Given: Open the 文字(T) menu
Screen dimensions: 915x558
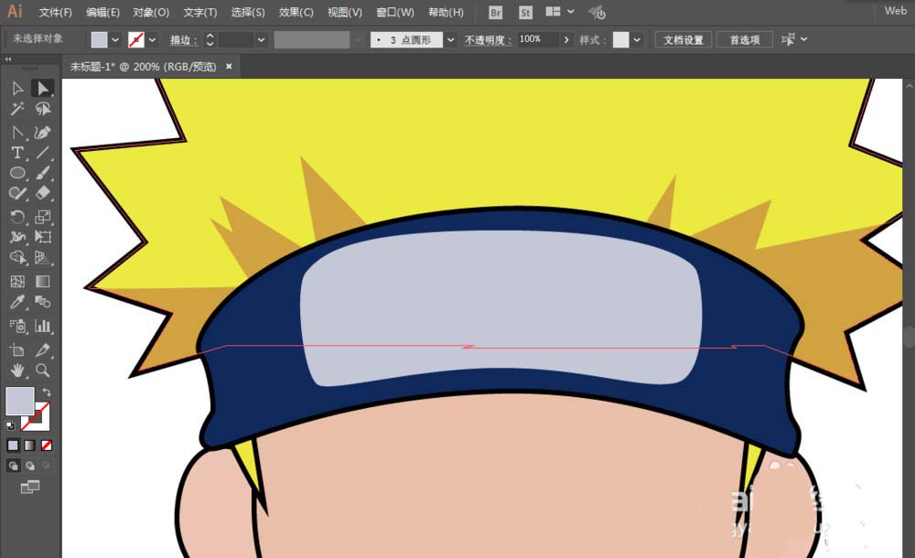Looking at the screenshot, I should pyautogui.click(x=199, y=12).
